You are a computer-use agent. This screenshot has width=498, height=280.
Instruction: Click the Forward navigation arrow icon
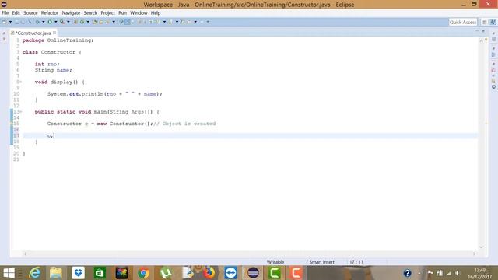pos(202,22)
